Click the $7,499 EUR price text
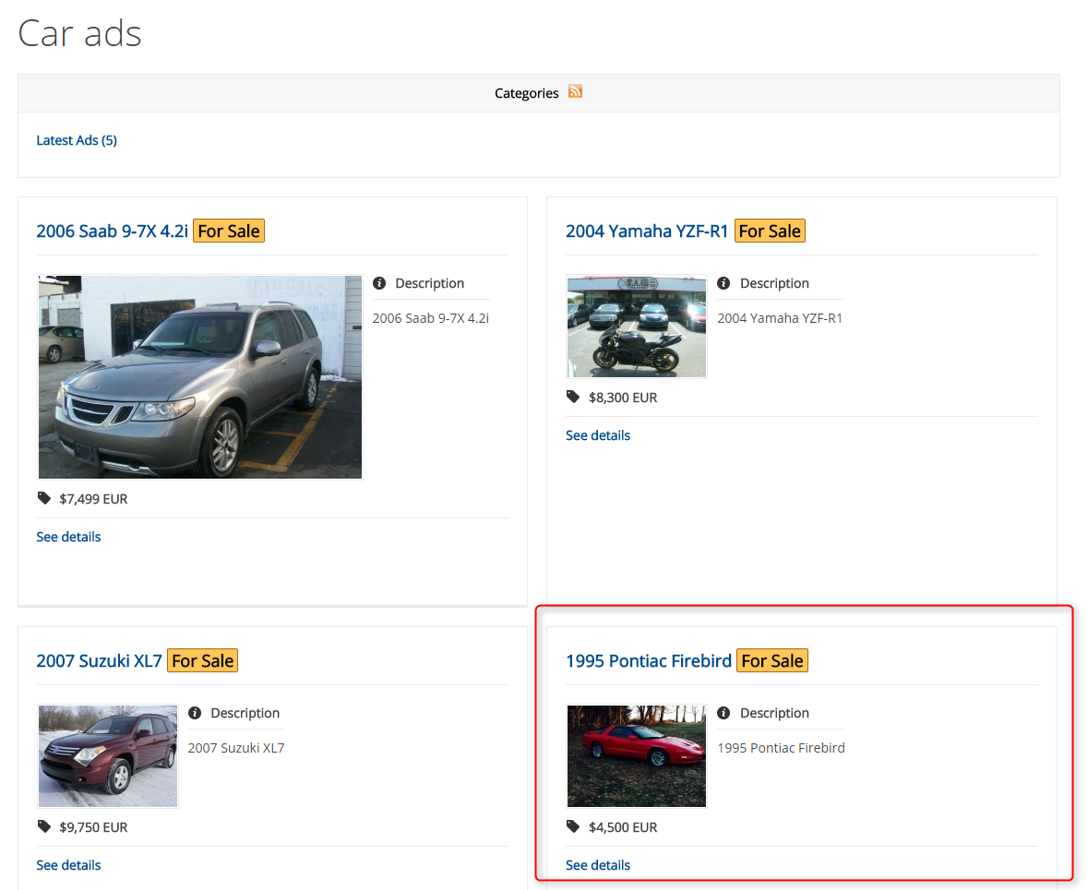 pos(94,499)
